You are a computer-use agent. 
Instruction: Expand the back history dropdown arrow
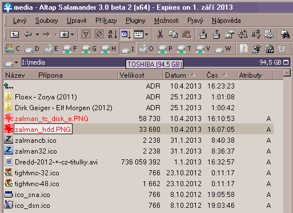(37, 35)
